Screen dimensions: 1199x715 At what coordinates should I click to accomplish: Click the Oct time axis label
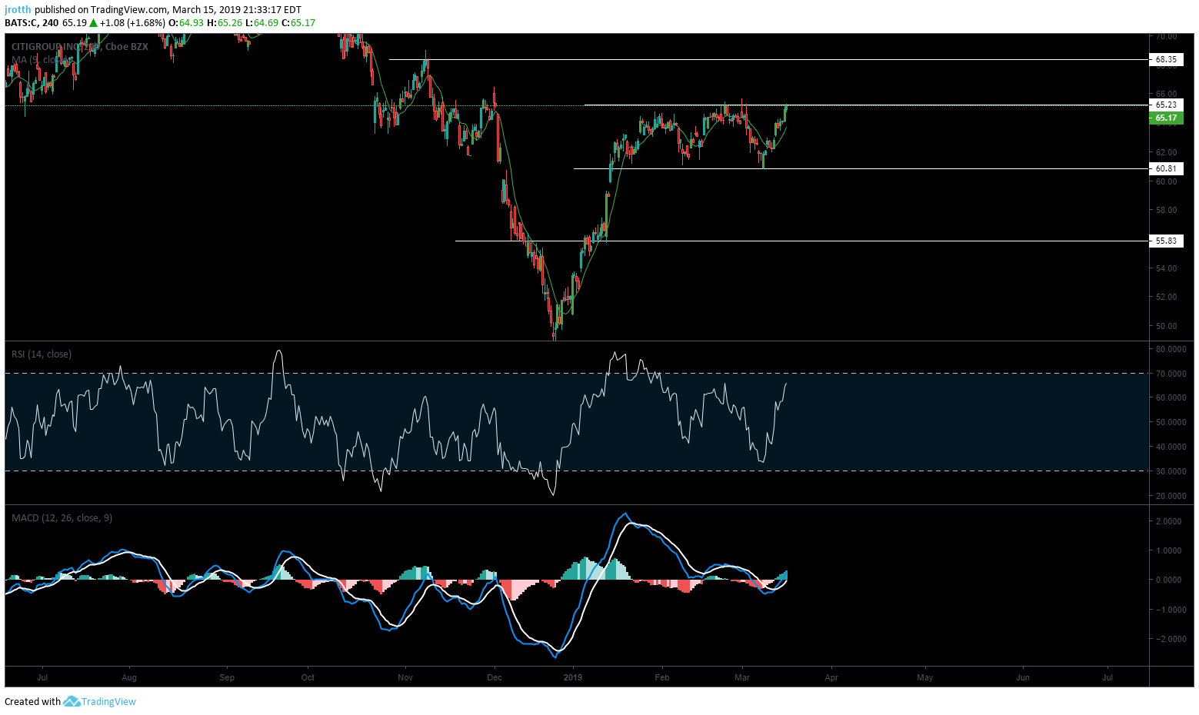pyautogui.click(x=308, y=677)
